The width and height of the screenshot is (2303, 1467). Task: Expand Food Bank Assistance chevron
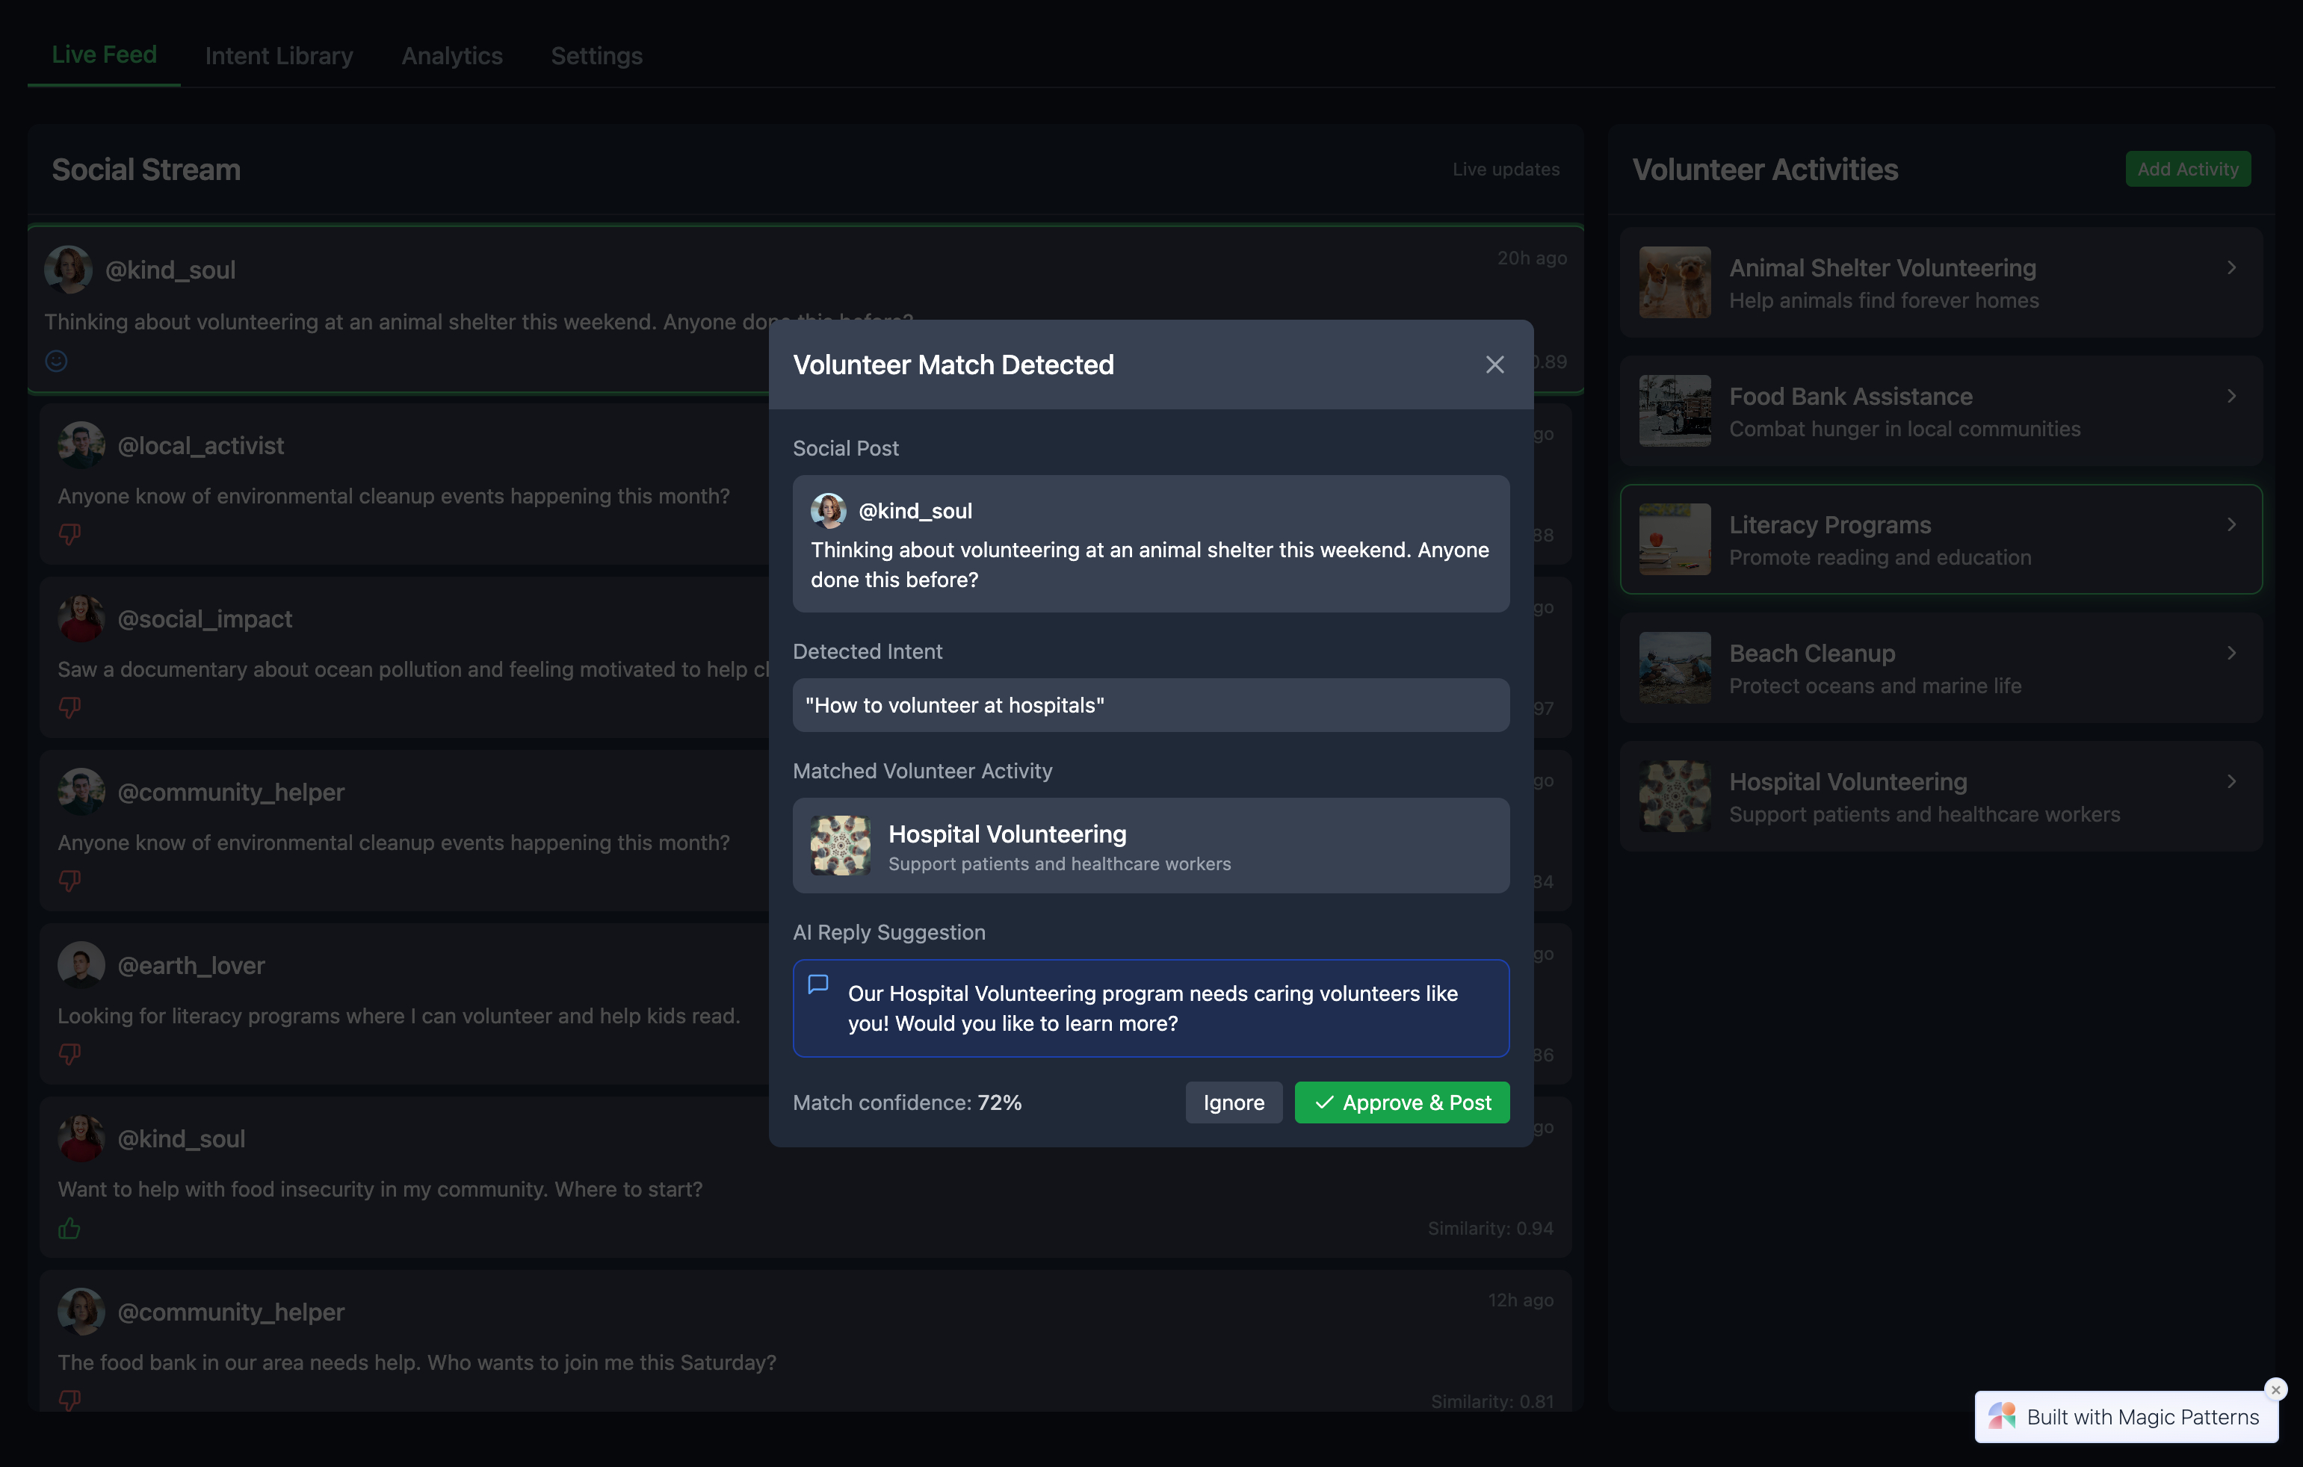pos(2231,396)
